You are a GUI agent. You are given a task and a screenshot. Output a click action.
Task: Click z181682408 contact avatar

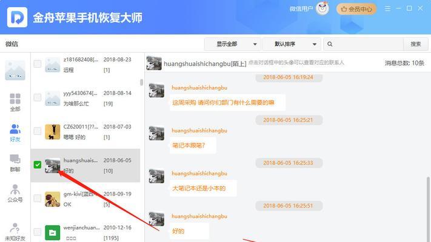53,65
